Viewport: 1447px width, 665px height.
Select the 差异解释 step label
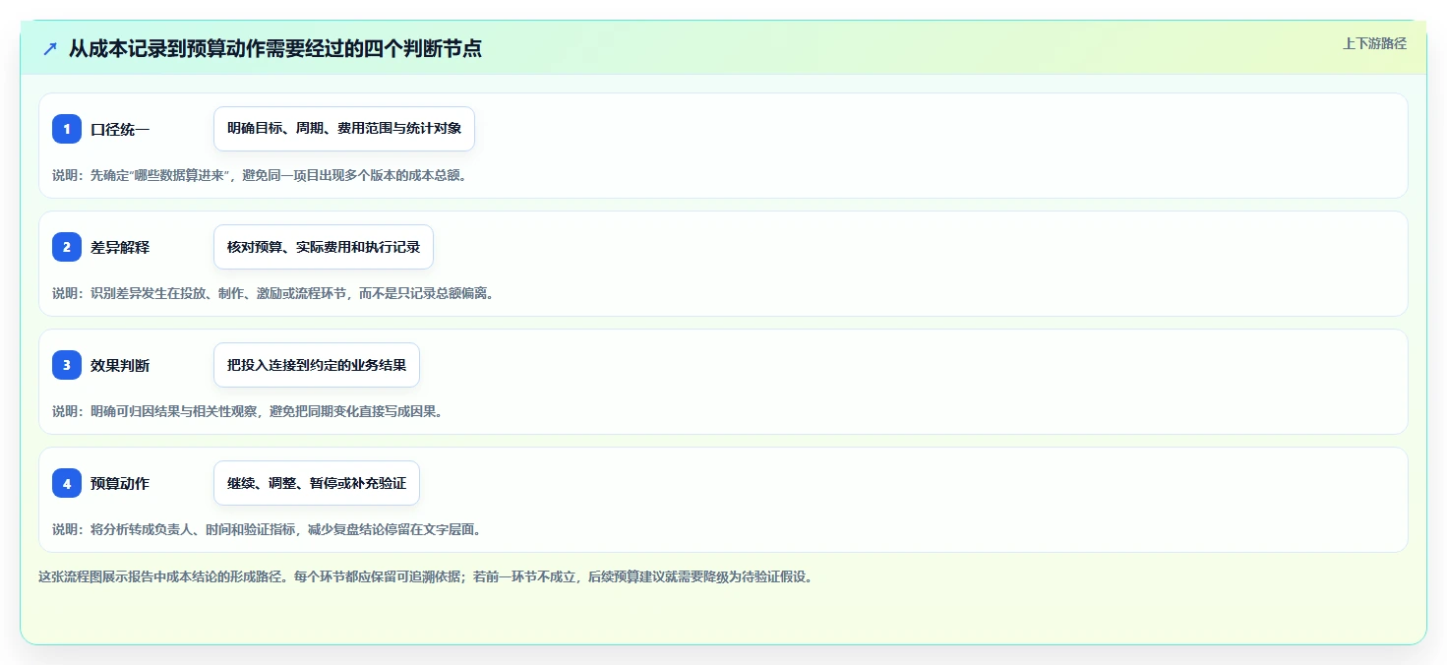tap(120, 248)
